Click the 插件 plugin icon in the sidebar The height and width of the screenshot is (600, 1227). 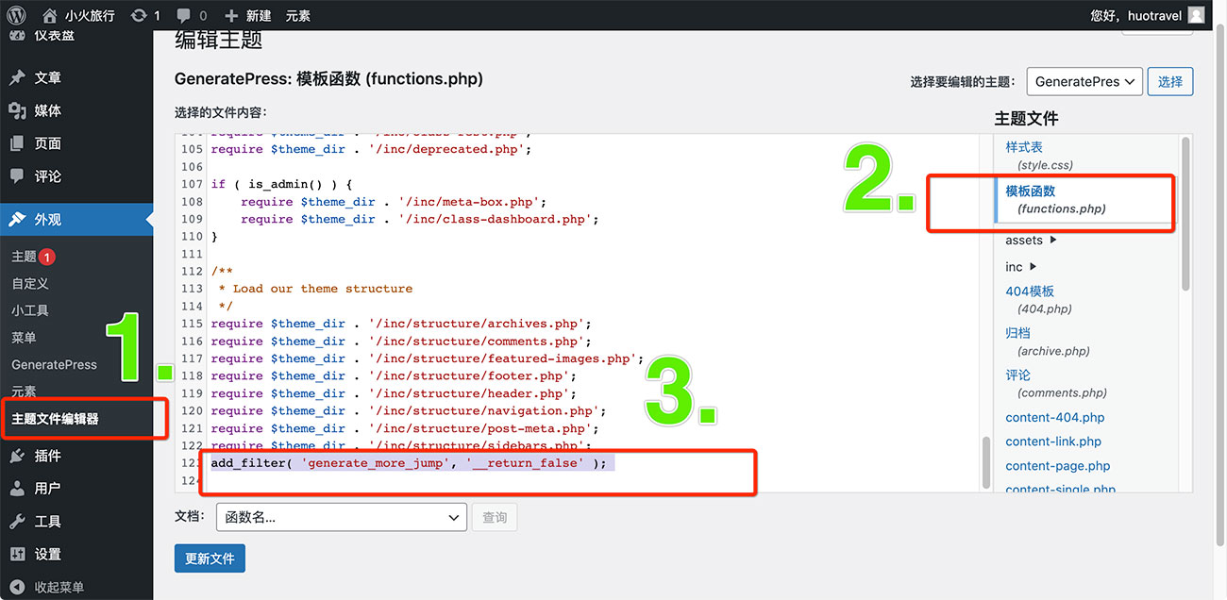tap(17, 456)
